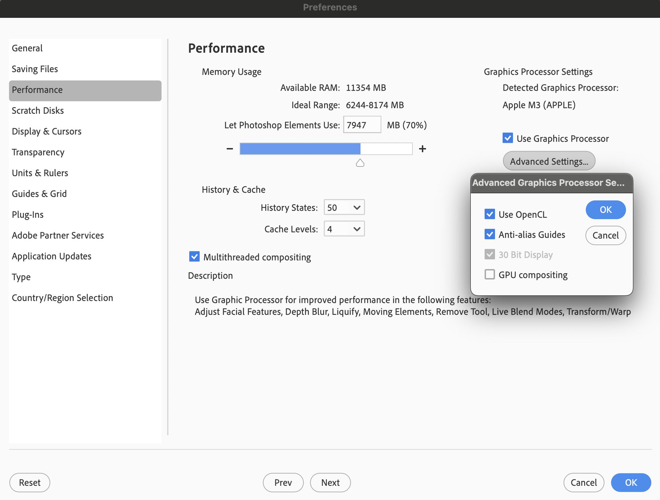Screen dimensions: 660x500
Task: Enable GPU compositing checkbox
Action: pyautogui.click(x=490, y=275)
